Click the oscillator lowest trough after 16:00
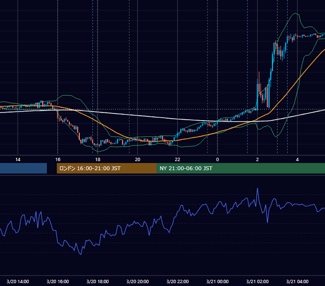 81,255
